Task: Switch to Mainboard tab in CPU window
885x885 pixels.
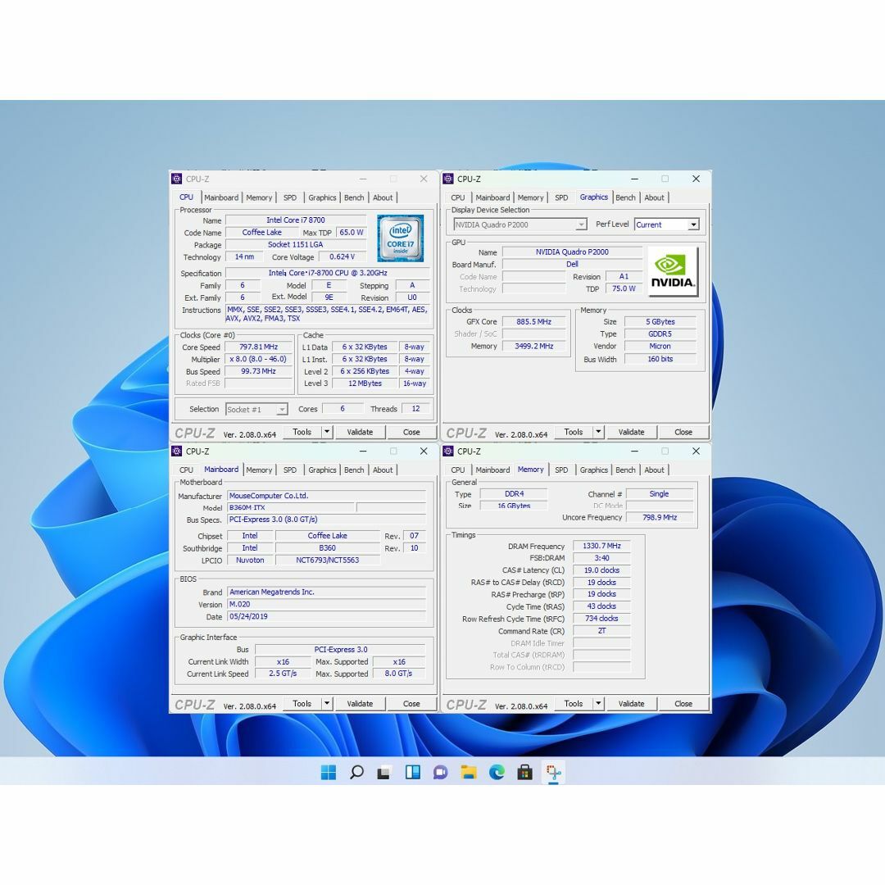Action: 221,197
